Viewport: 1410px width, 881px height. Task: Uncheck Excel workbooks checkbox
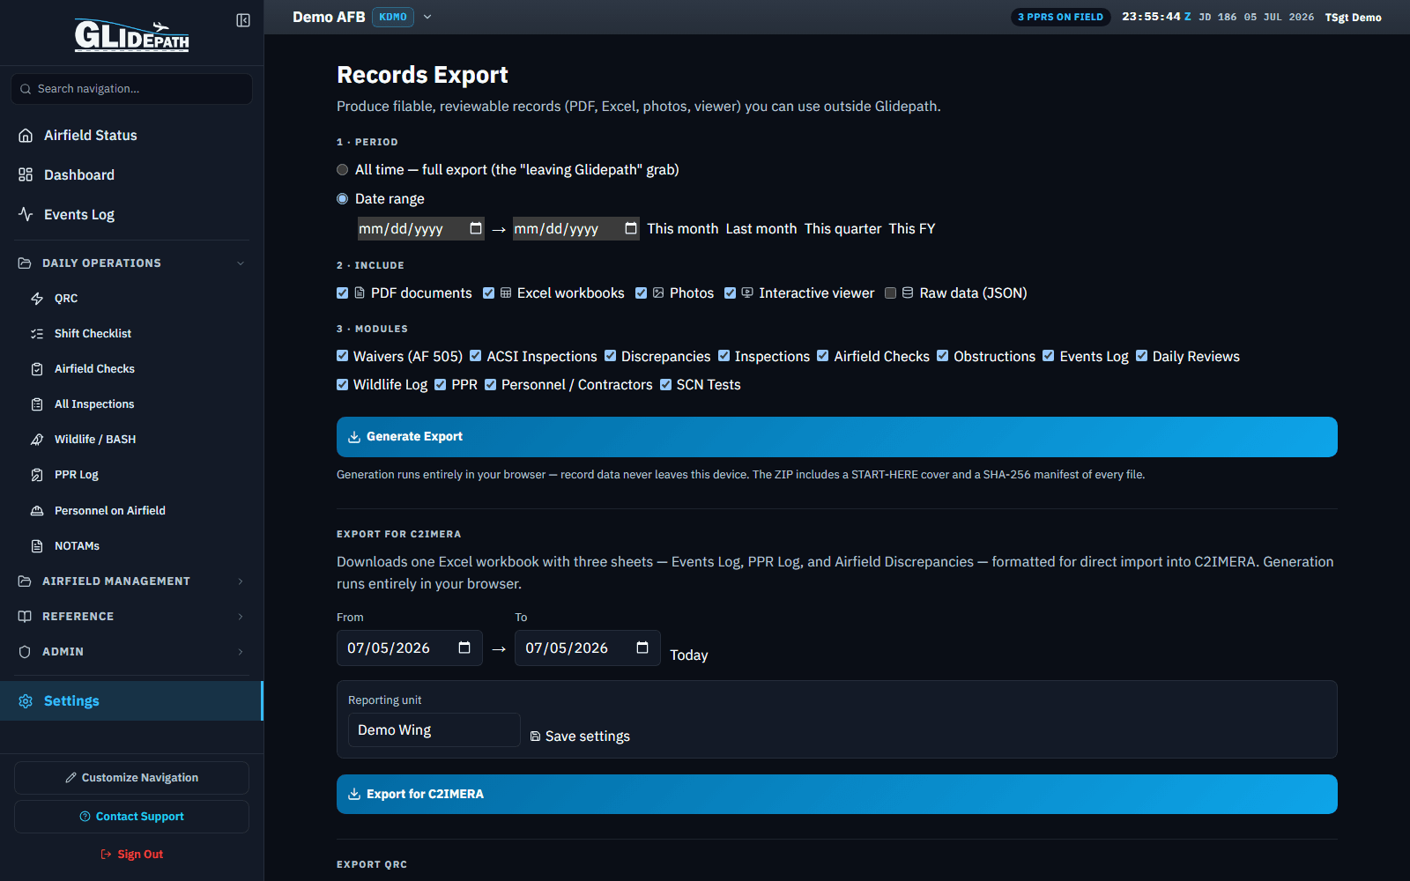tap(489, 293)
